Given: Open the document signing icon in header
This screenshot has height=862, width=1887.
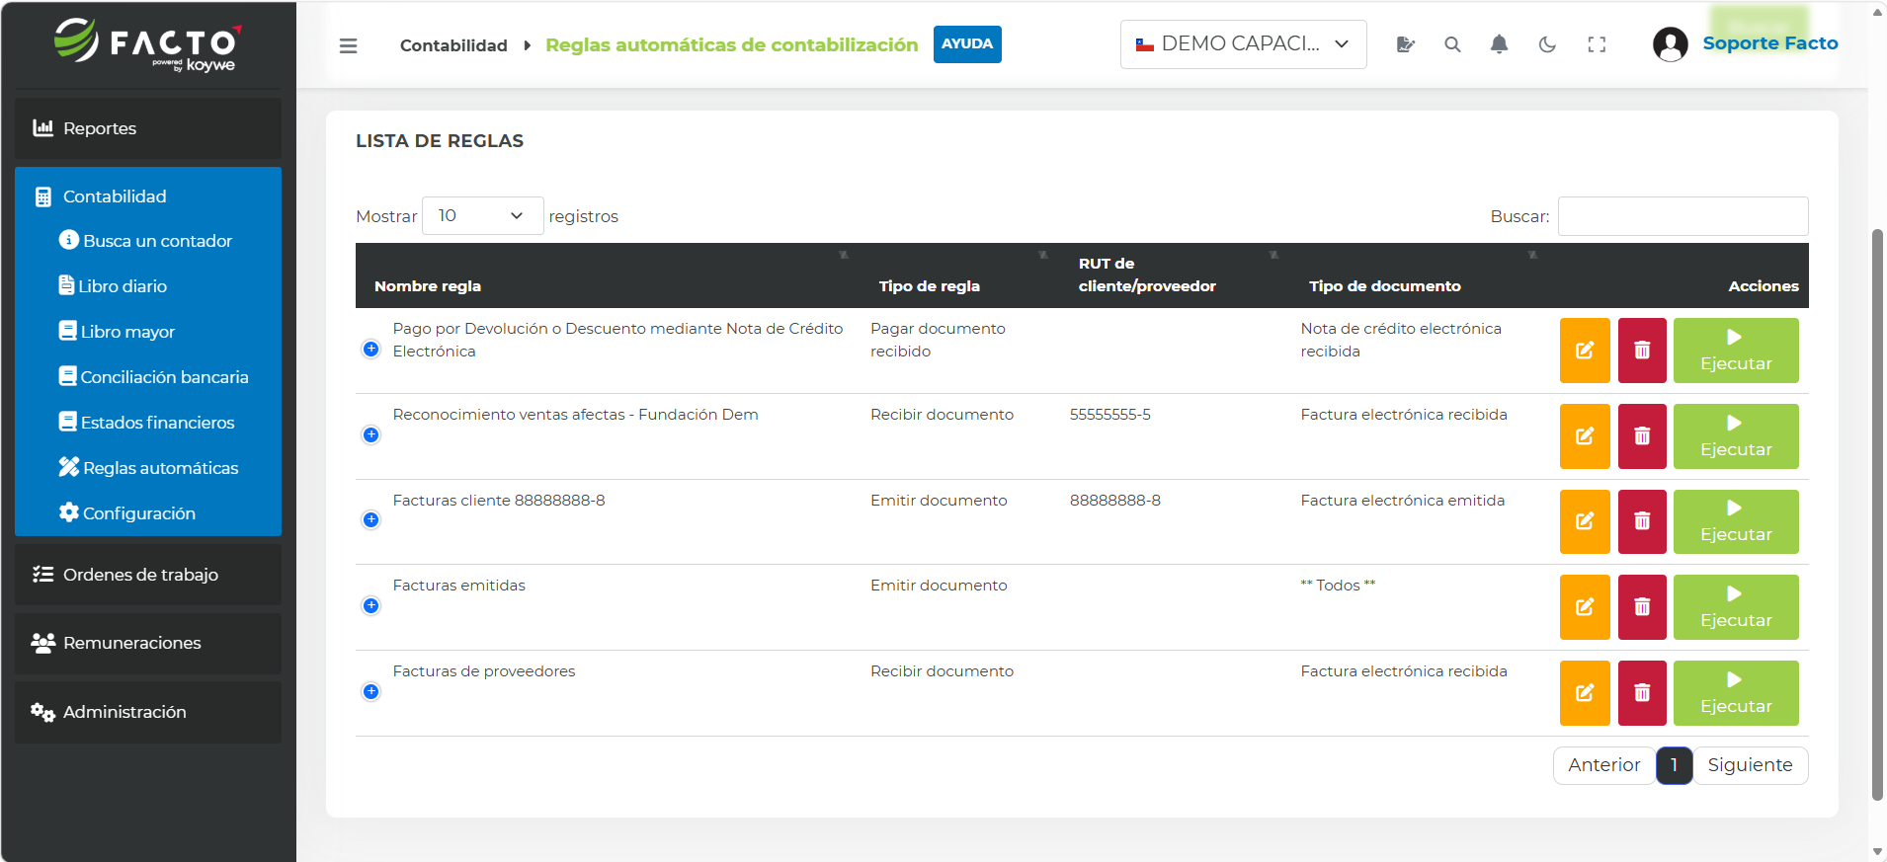Looking at the screenshot, I should [x=1405, y=44].
